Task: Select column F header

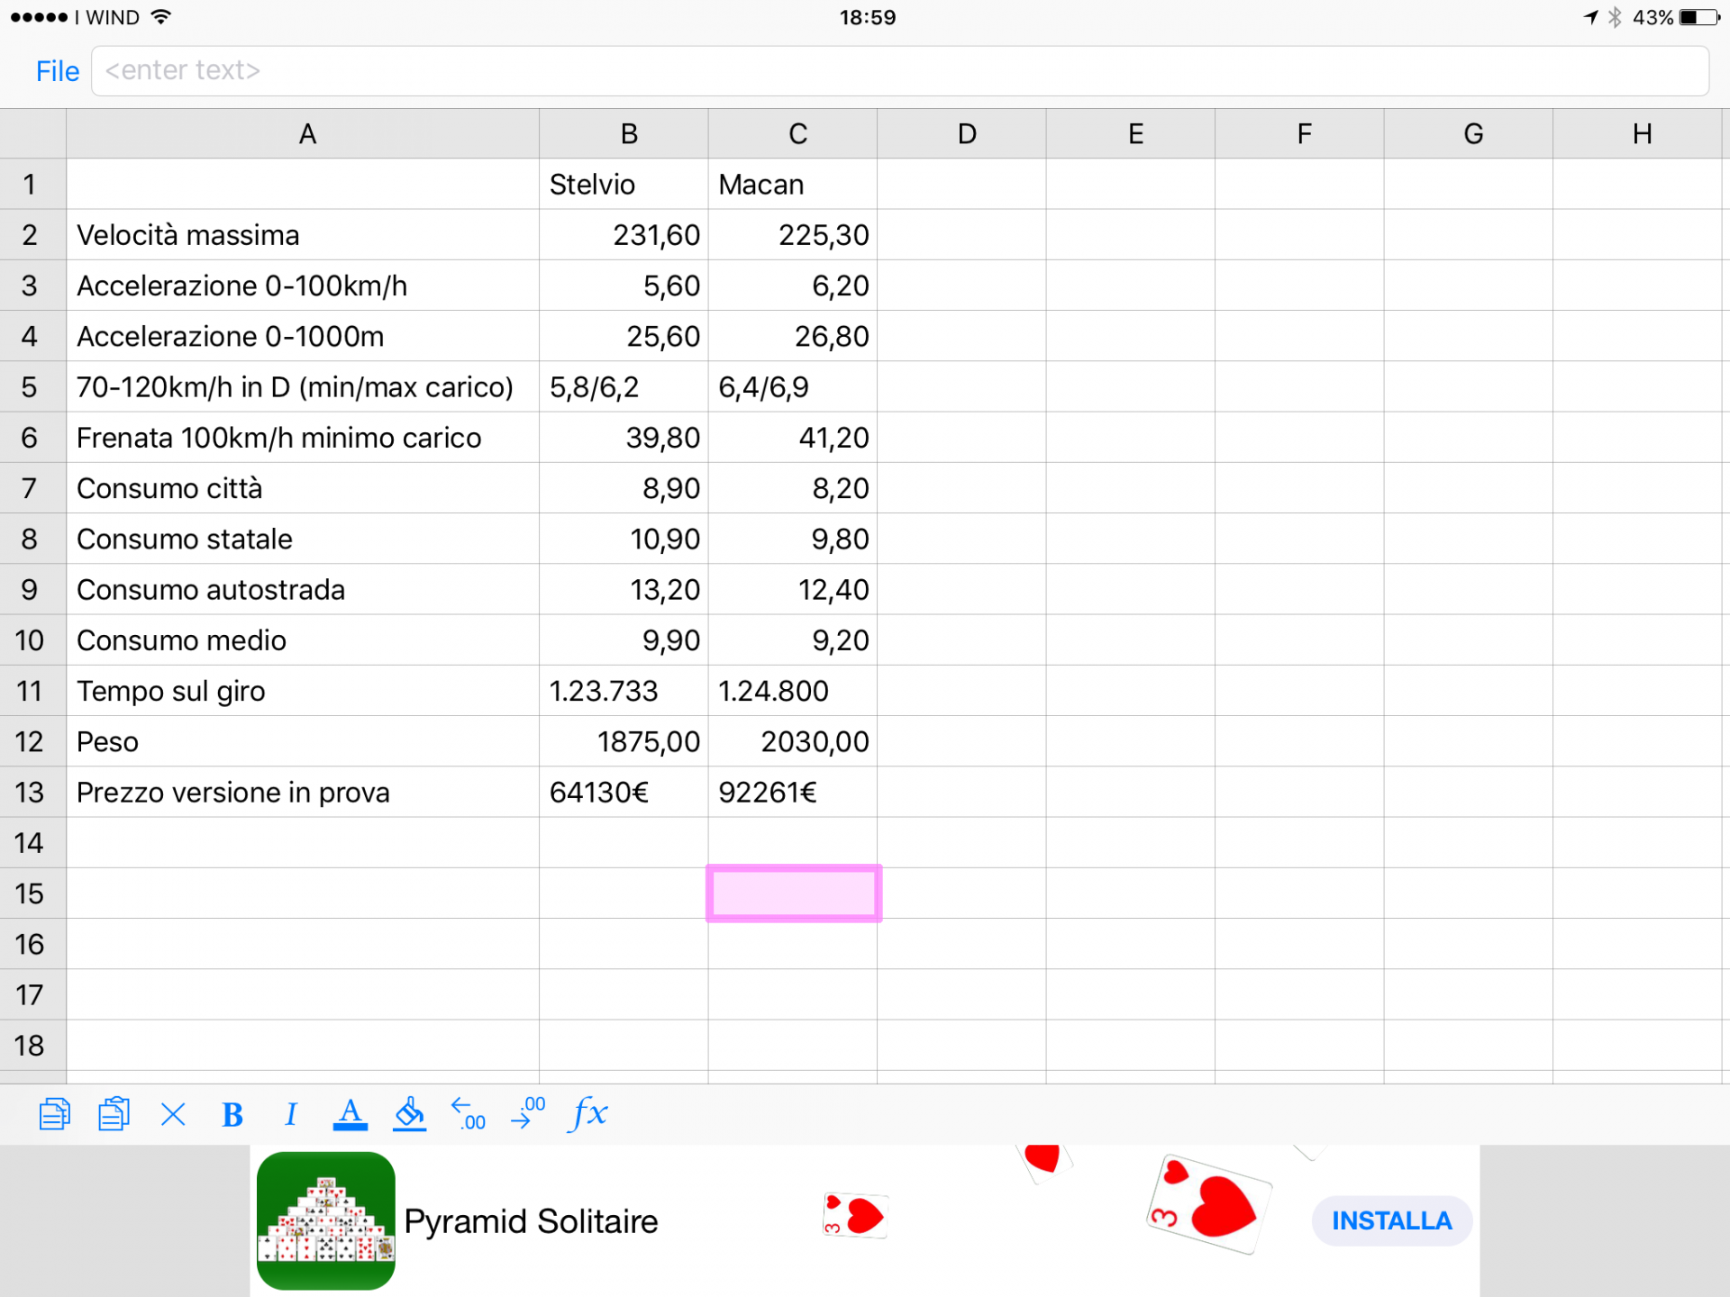Action: click(1299, 134)
